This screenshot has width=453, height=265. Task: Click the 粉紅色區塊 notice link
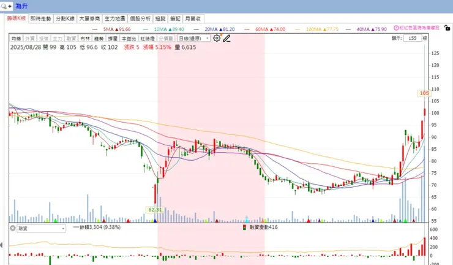(419, 28)
